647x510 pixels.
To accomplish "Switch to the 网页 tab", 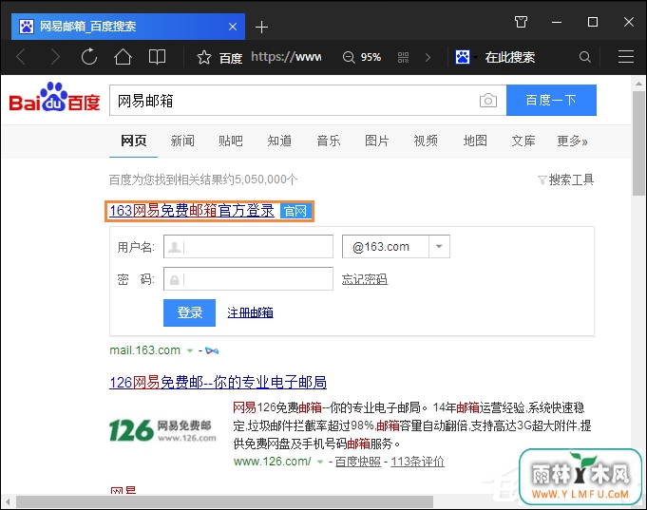I will point(133,141).
